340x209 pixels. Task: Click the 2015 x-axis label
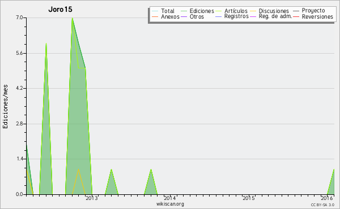pos(249,198)
